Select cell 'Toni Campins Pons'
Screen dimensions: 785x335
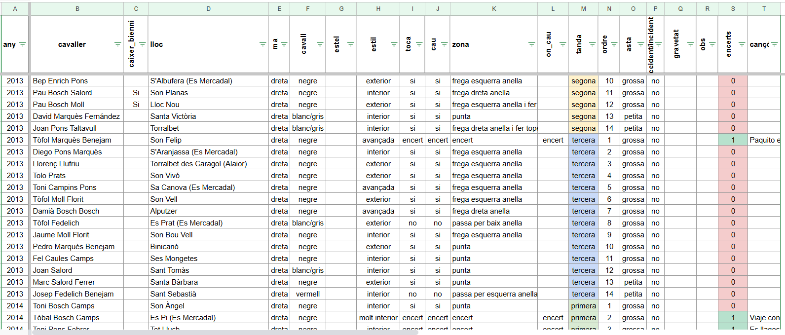[x=77, y=187]
